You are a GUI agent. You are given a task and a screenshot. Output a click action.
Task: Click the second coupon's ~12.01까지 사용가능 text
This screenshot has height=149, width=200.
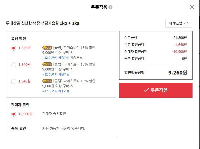[x=56, y=74]
